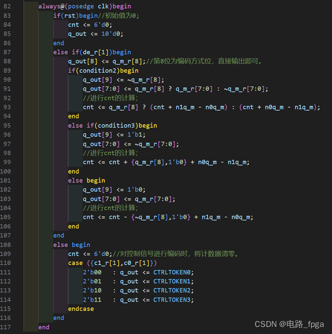Image resolution: width=332 pixels, height=334 pixels.
Task: Click the cnt ternary assignment on line 93
Action: (x=202, y=107)
